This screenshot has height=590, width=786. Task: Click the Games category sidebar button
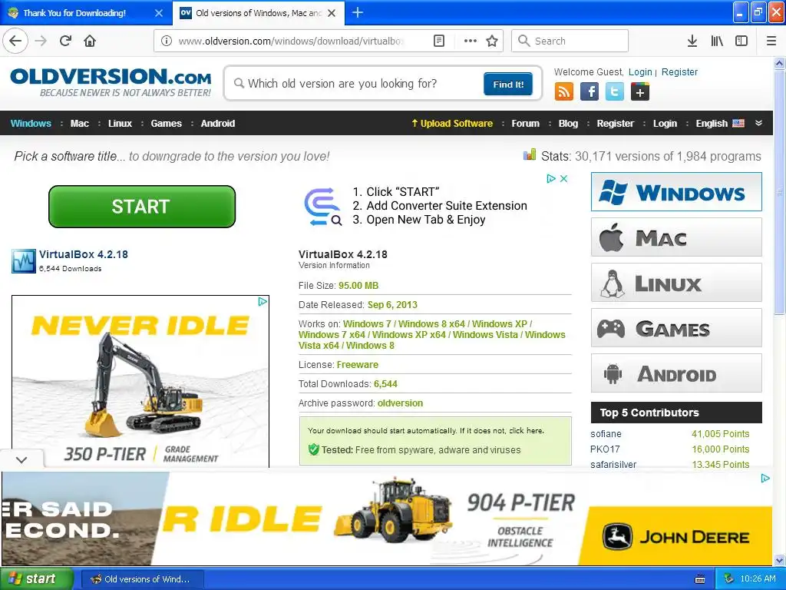coord(676,328)
